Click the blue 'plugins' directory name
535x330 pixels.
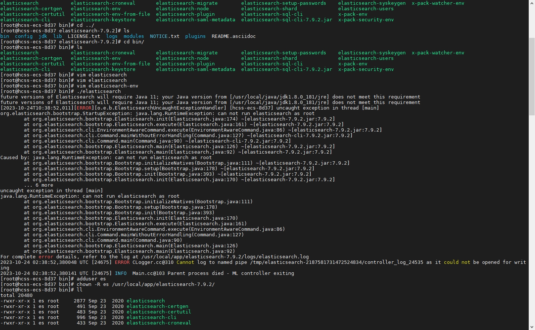196,36
